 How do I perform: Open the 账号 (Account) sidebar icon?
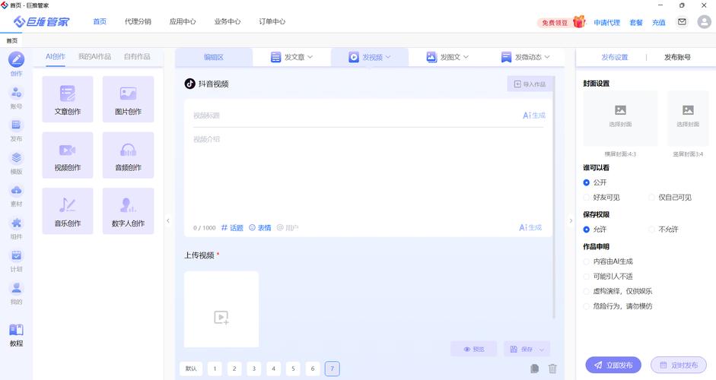17,93
